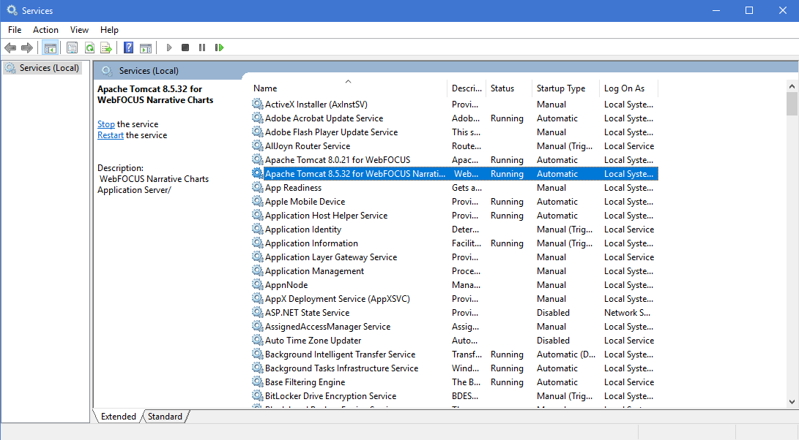The height and width of the screenshot is (440, 799).
Task: Click the Services (Local) header in details pane
Action: [x=149, y=71]
